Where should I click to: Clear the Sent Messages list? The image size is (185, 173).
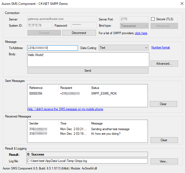coord(163,104)
